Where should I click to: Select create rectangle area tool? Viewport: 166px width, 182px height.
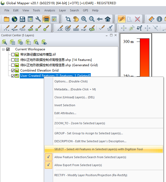point(38,28)
